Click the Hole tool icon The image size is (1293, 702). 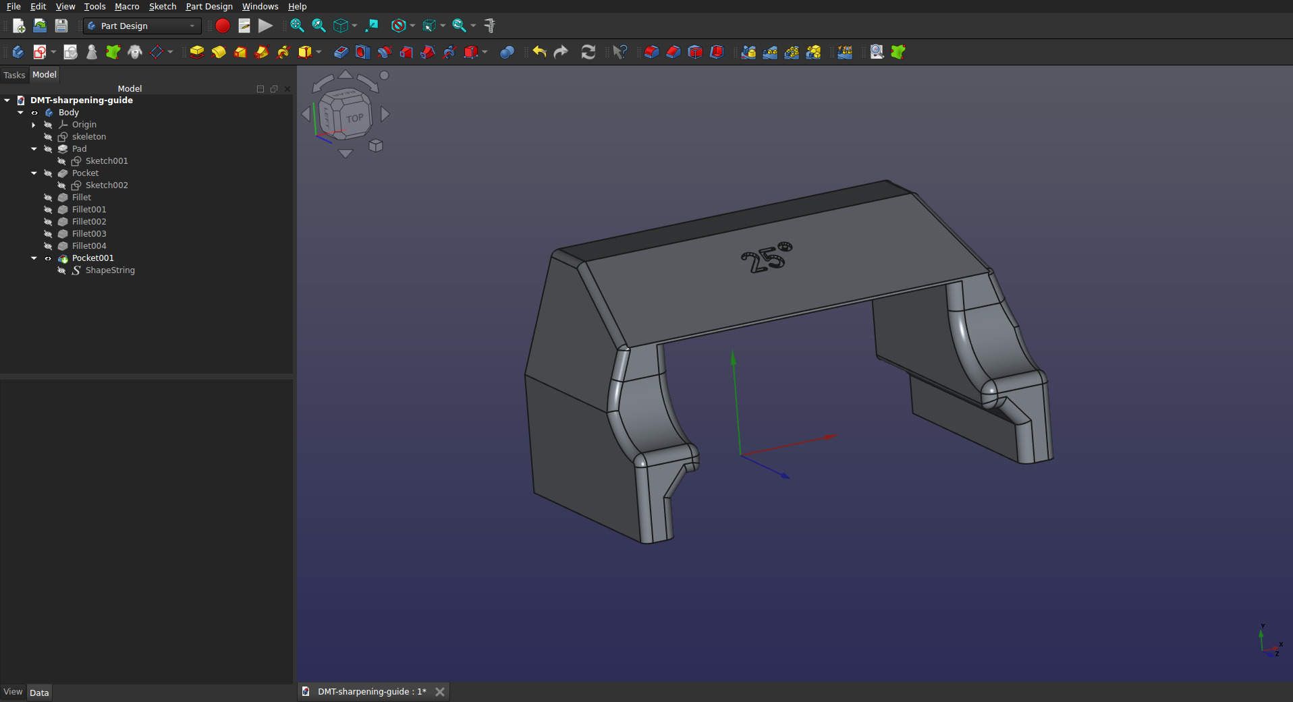click(363, 52)
